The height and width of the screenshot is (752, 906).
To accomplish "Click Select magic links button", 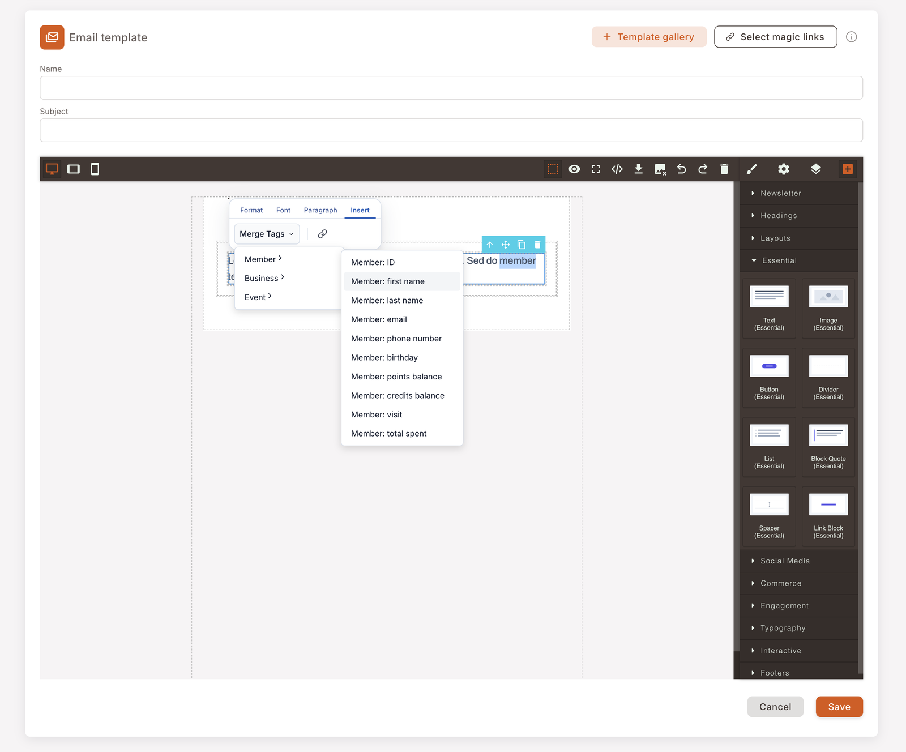I will (x=775, y=37).
